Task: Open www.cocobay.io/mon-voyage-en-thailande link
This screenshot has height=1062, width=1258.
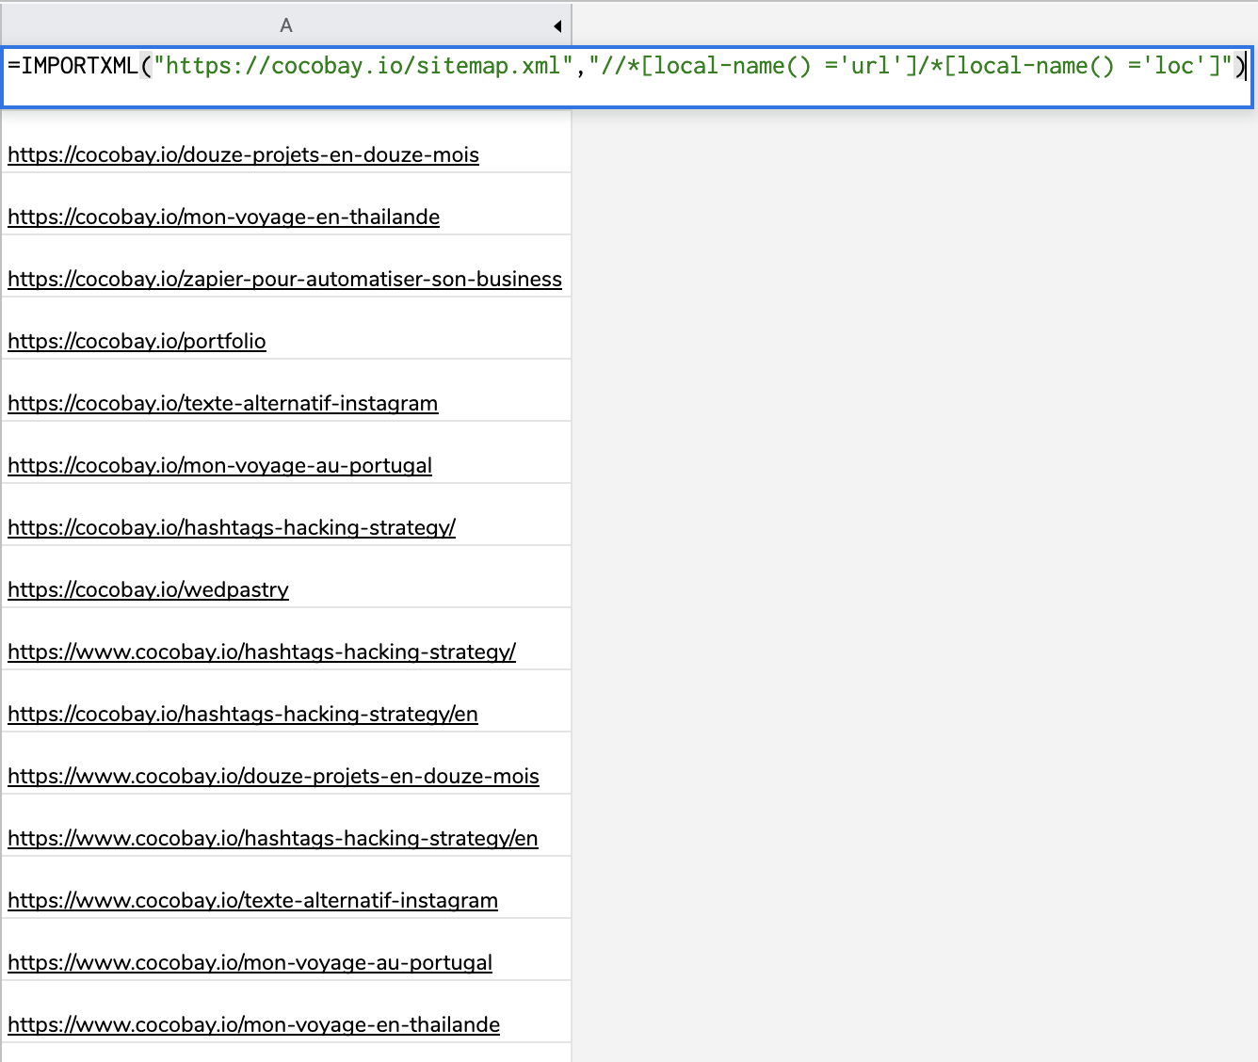Action: pos(253,1024)
